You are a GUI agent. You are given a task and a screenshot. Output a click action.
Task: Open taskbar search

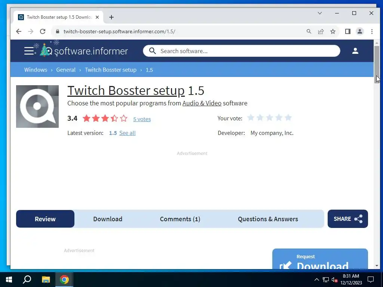[27, 280]
